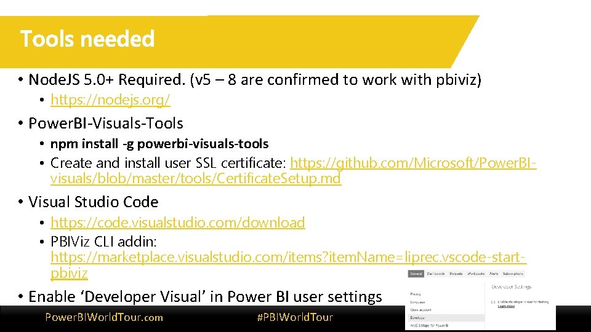Image resolution: width=591 pixels, height=332 pixels.
Task: Enable the developer visual for testing checkbox
Action: (493, 302)
